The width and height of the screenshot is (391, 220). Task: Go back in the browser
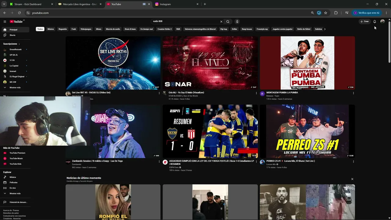point(5,13)
